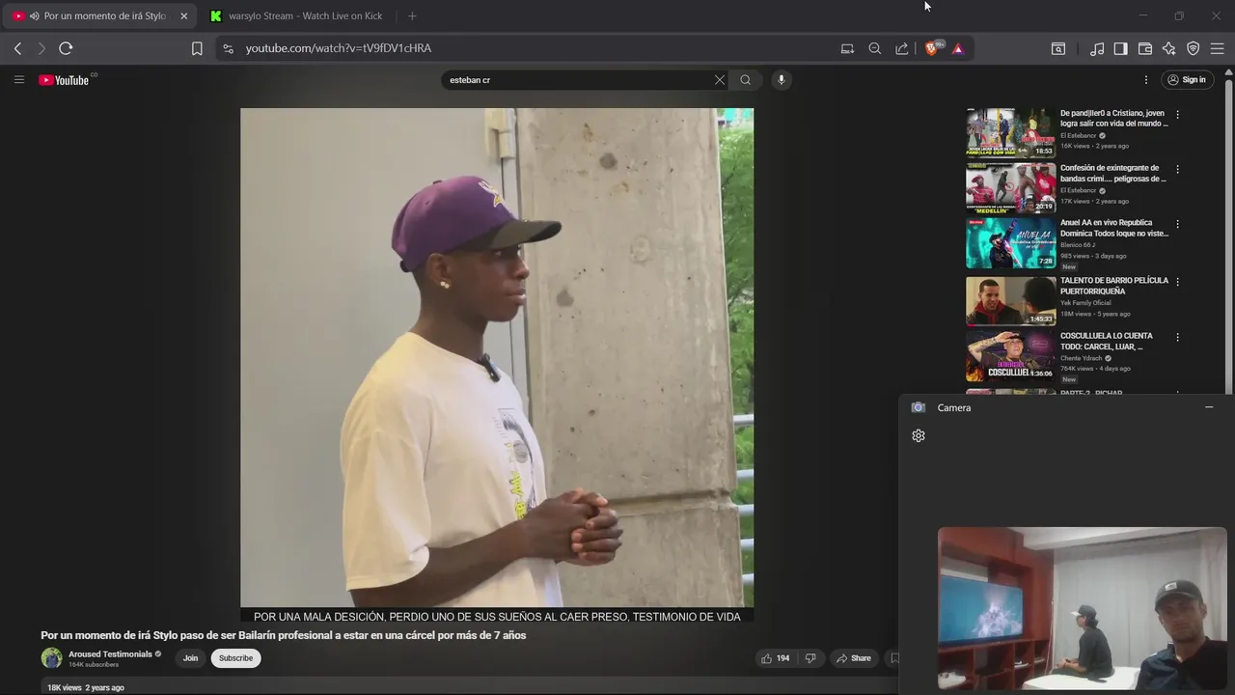Screen dimensions: 1235x695
Task: Reload the current page
Action: (x=66, y=48)
